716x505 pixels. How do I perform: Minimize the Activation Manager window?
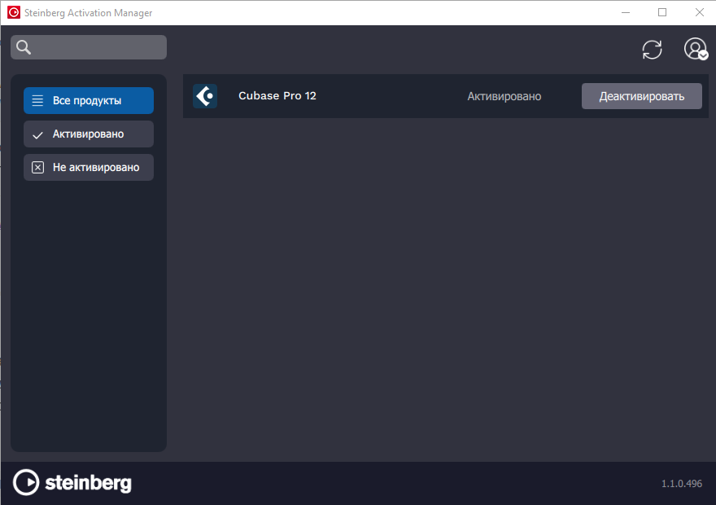[x=626, y=12]
